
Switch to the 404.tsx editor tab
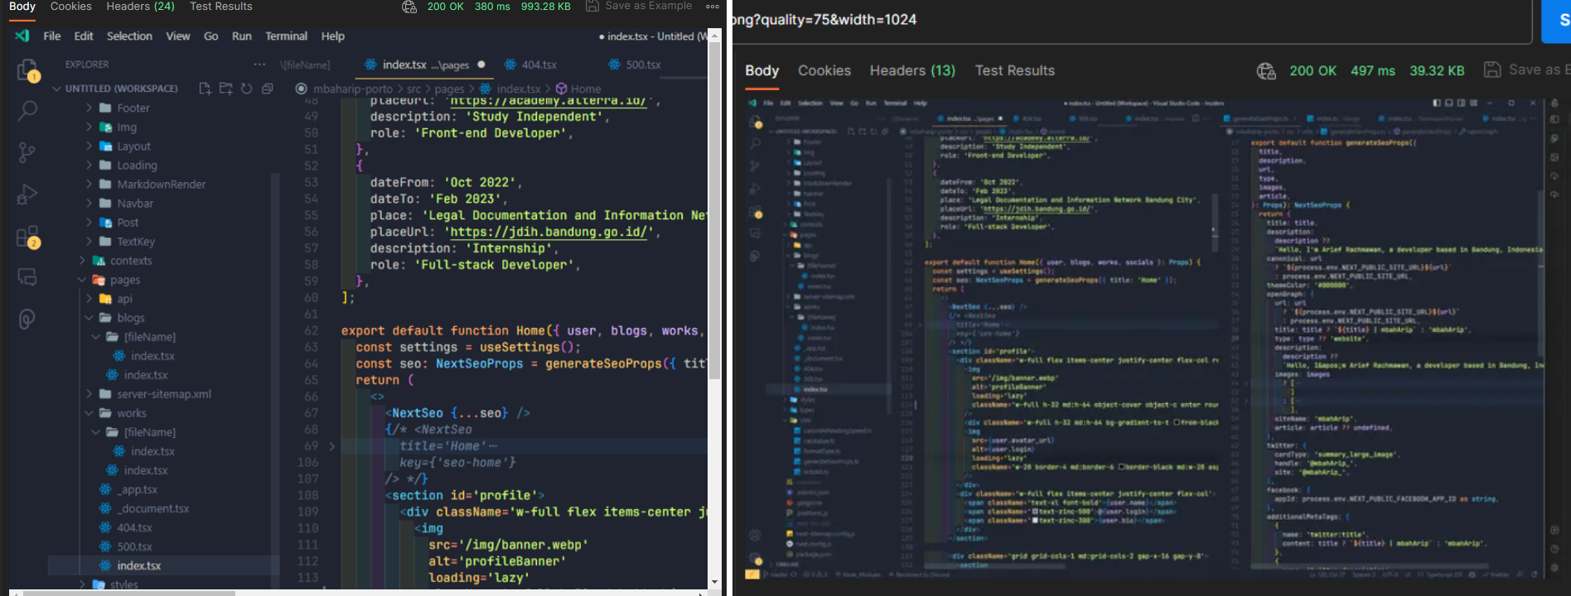[x=530, y=65]
